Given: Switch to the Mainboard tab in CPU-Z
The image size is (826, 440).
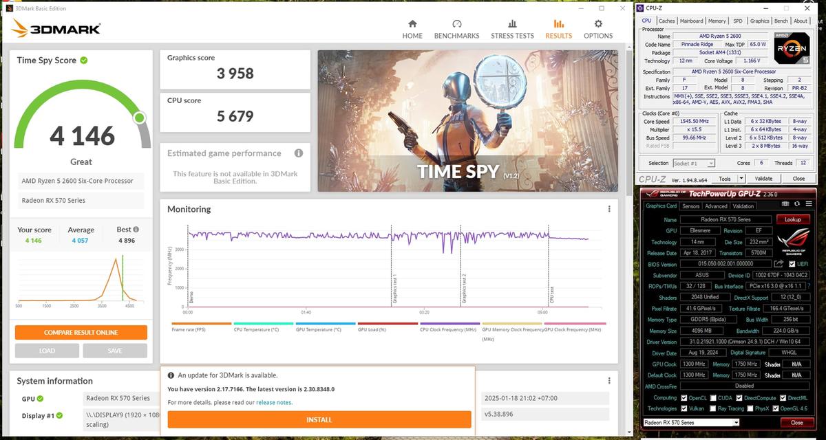Looking at the screenshot, I should [x=692, y=21].
